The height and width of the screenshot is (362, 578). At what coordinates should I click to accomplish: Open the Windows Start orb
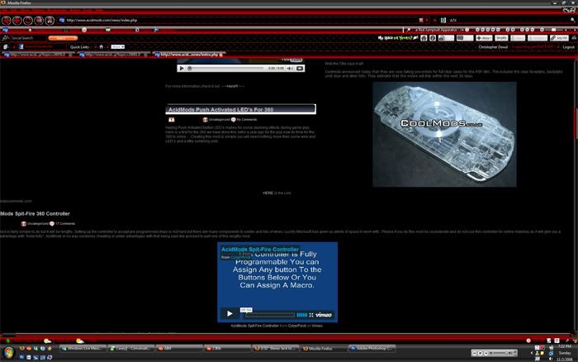tap(8, 352)
